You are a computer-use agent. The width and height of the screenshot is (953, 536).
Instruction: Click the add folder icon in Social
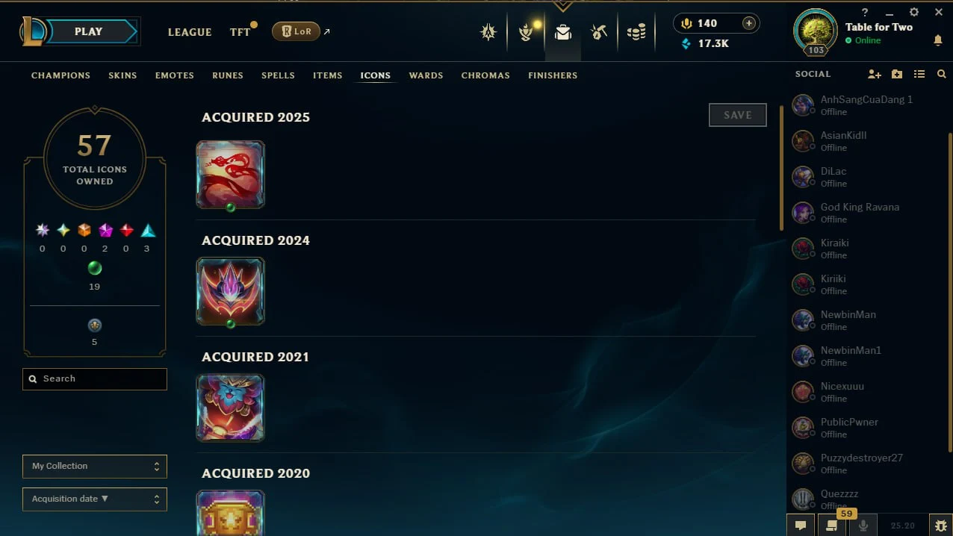(x=897, y=74)
